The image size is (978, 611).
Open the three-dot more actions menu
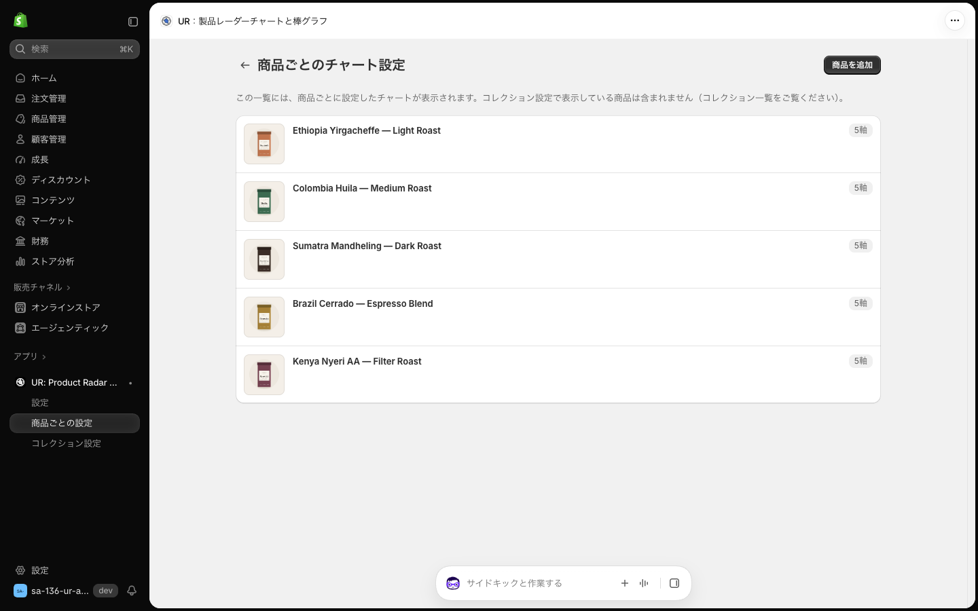[954, 20]
